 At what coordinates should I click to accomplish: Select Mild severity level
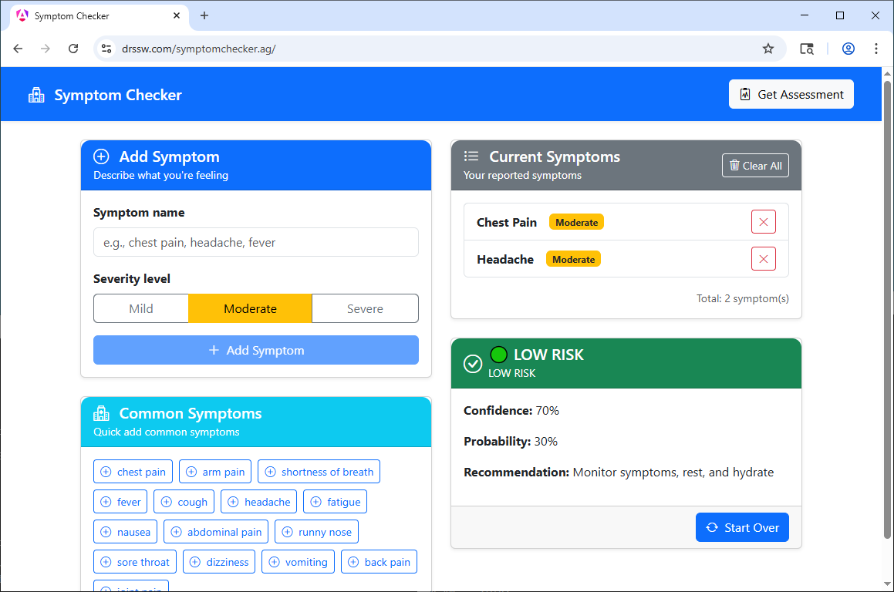click(141, 308)
